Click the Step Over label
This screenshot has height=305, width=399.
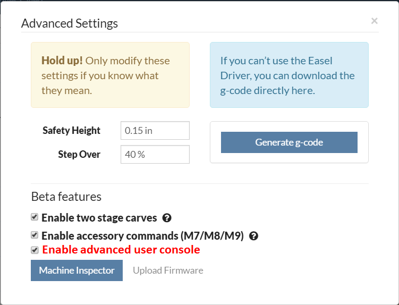79,155
